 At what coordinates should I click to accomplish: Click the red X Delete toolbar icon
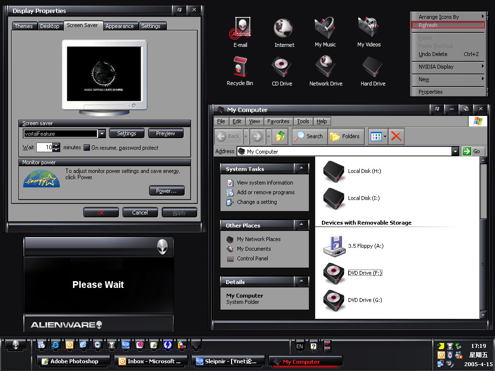point(396,136)
